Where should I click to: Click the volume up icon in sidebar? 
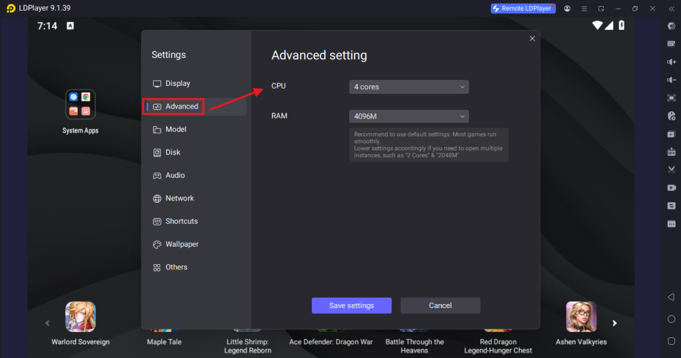(x=671, y=62)
